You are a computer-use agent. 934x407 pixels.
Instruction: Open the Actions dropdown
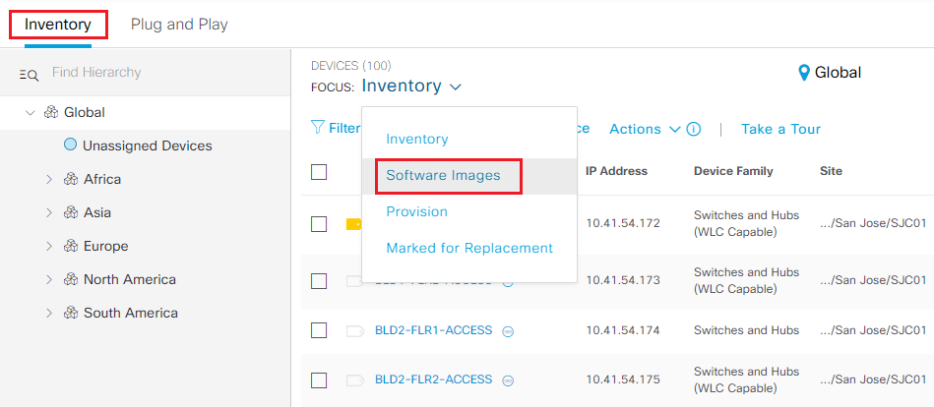645,129
